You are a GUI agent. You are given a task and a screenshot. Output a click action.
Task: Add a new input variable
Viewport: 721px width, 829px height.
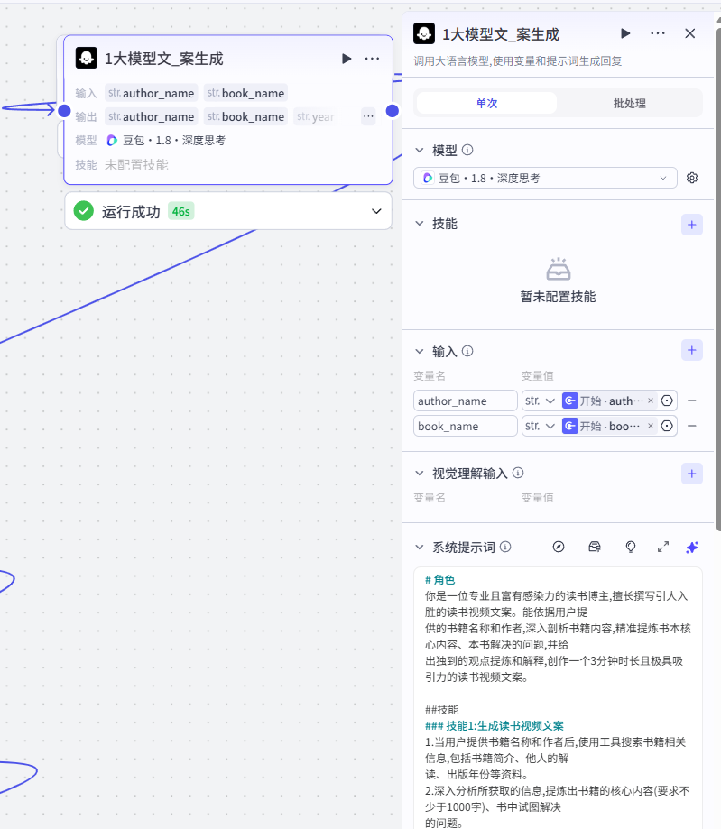691,350
